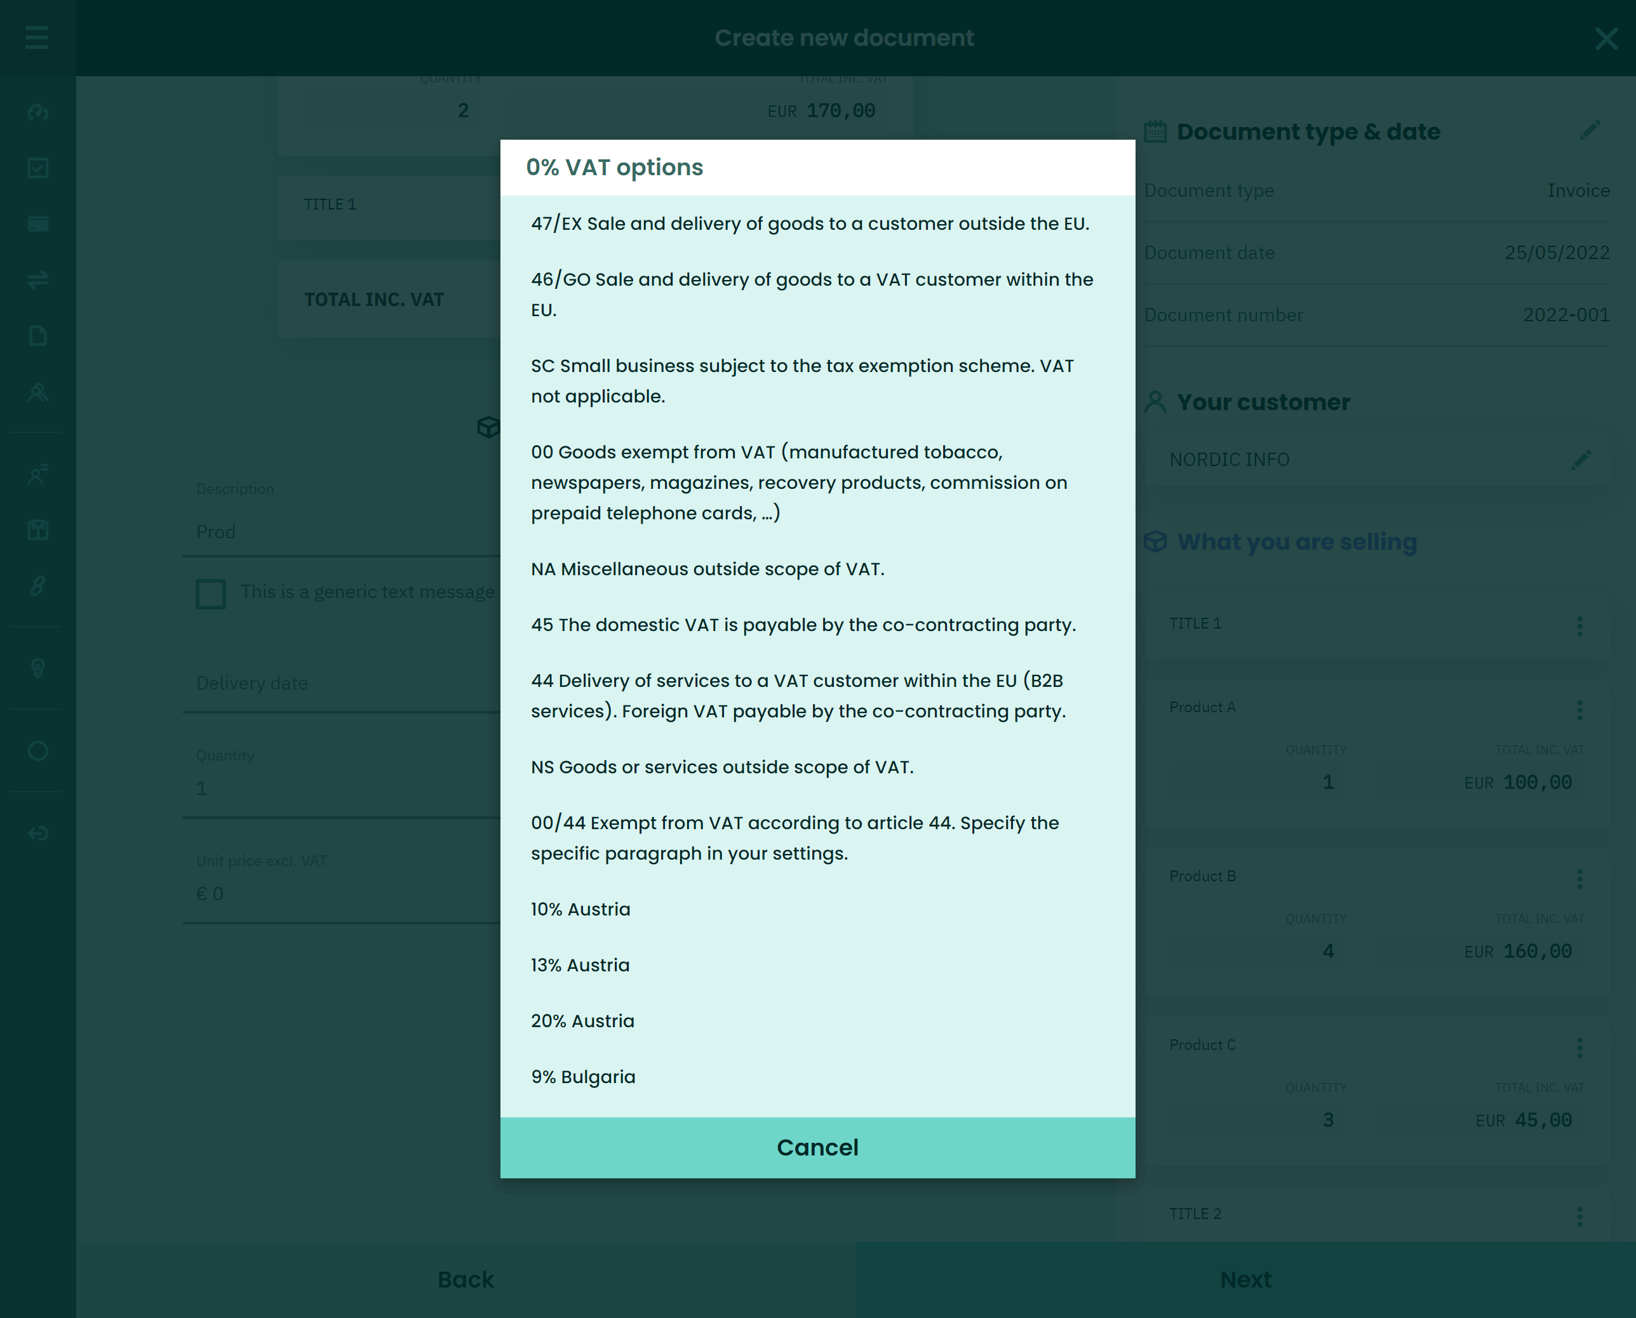
Task: Click the EUR 160,00 total amount
Action: pyautogui.click(x=1517, y=951)
